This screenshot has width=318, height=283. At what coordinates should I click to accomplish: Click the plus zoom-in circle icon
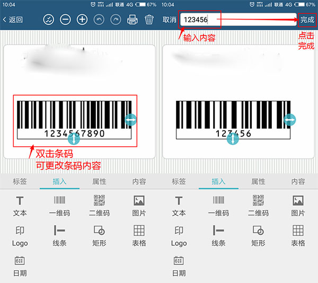82,20
